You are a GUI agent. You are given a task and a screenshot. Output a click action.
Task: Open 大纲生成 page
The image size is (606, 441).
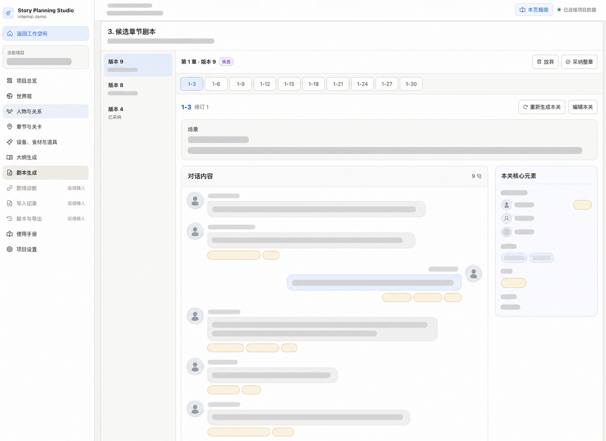pos(46,157)
